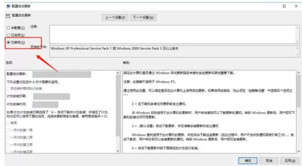Click the 配置自动更新 policy icon below title
Viewport: 302px width, 166px height.
coord(8,16)
